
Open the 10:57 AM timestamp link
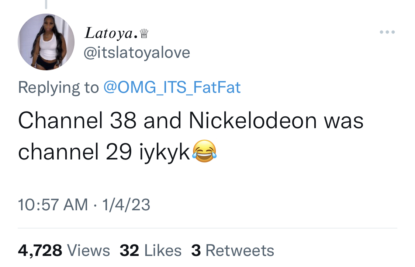click(53, 205)
